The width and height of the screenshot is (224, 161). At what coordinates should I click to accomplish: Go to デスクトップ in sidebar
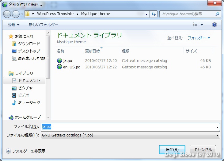pyautogui.click(x=29, y=51)
